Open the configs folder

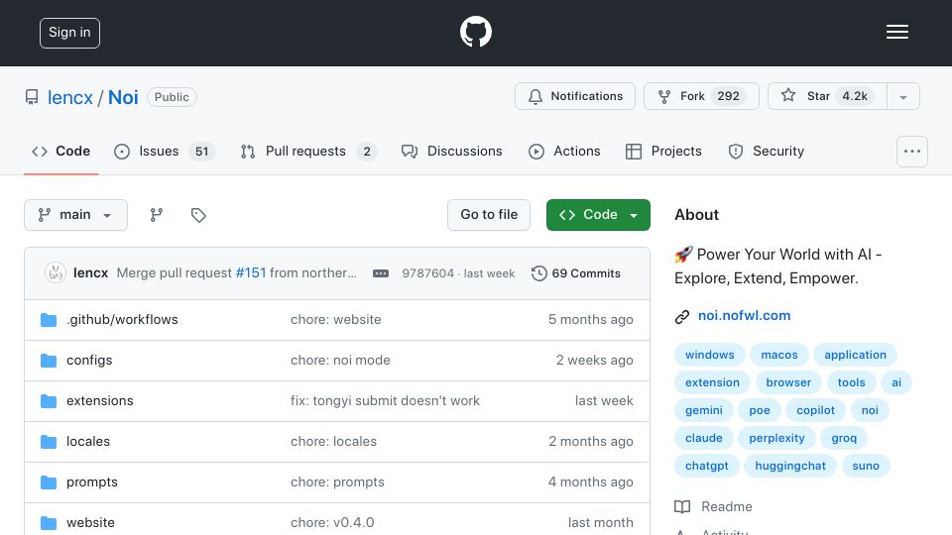(89, 361)
